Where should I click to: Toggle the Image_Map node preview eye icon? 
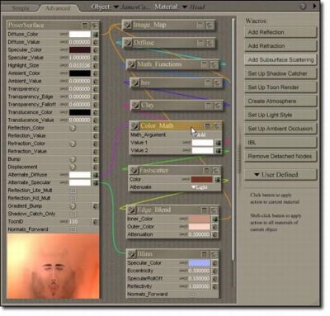[210, 26]
